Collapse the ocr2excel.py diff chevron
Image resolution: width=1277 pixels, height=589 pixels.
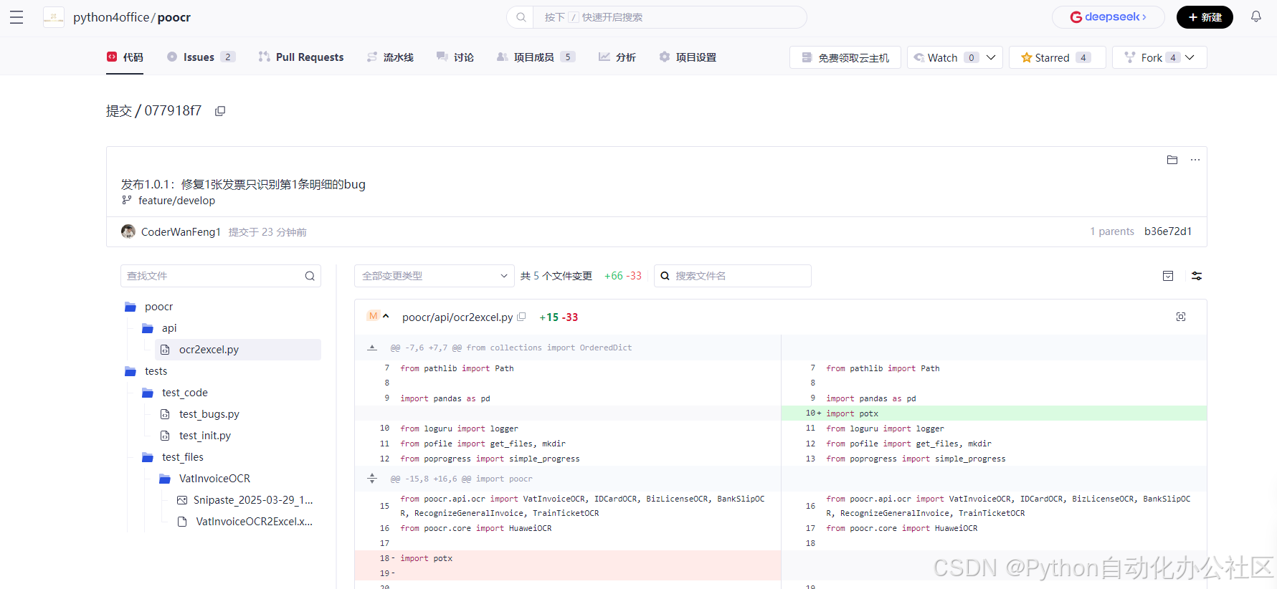pos(386,316)
